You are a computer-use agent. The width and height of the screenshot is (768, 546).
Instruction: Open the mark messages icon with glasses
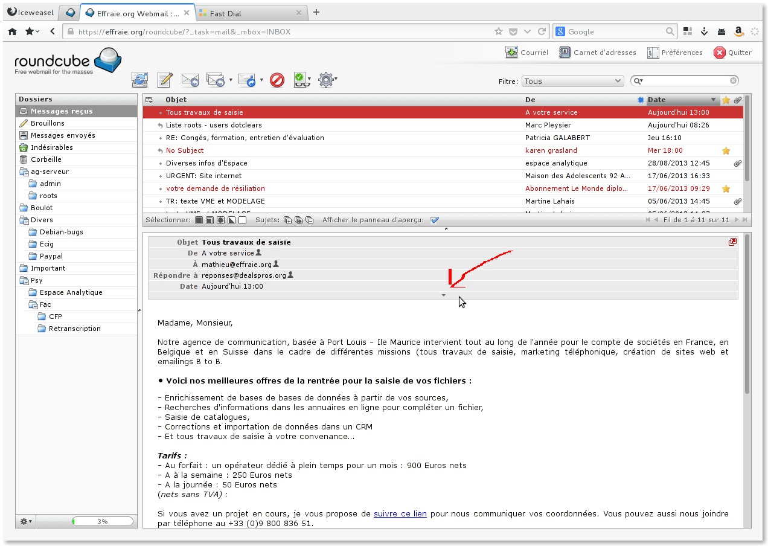[301, 80]
